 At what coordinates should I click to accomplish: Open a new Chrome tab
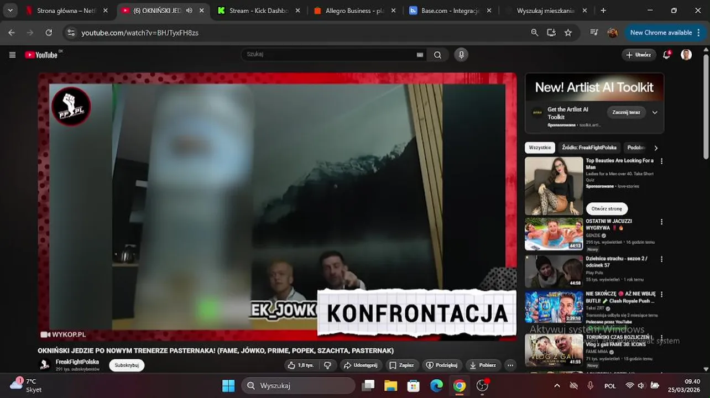click(603, 11)
